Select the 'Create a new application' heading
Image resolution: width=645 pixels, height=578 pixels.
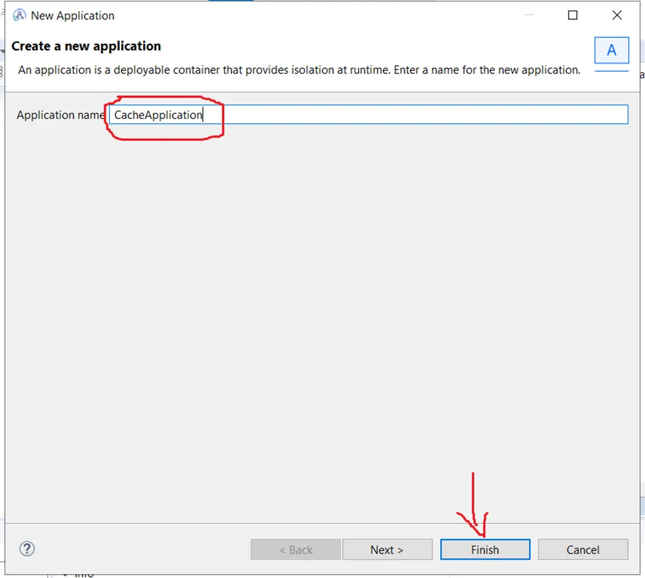pyautogui.click(x=86, y=46)
